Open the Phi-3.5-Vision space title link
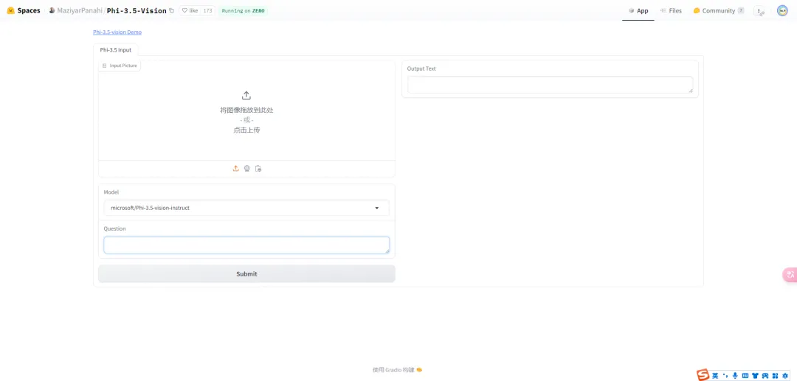797x381 pixels. click(137, 10)
